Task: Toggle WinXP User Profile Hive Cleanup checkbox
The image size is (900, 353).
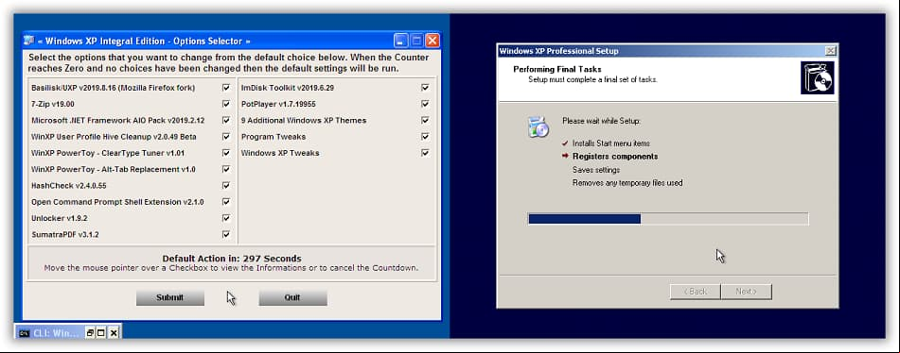Action: coord(226,137)
